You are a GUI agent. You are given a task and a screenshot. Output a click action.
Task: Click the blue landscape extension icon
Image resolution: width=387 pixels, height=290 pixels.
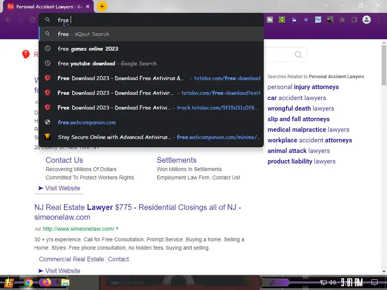[x=318, y=20]
